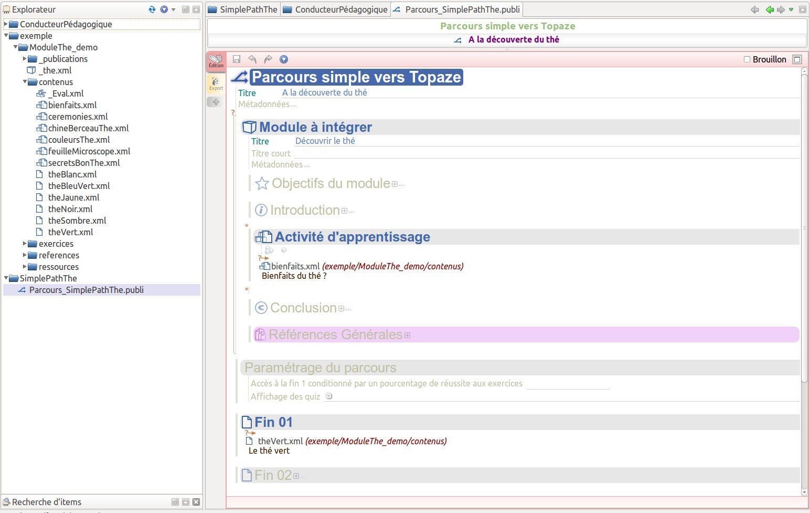Expand the Conclusion section
Viewport: 810px width, 513px height.
click(x=342, y=309)
